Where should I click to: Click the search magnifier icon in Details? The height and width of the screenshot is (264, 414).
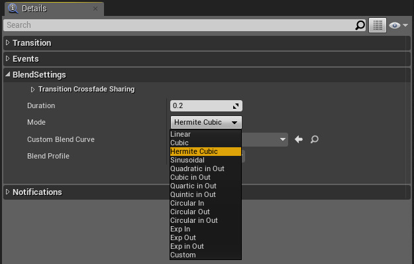tap(360, 25)
